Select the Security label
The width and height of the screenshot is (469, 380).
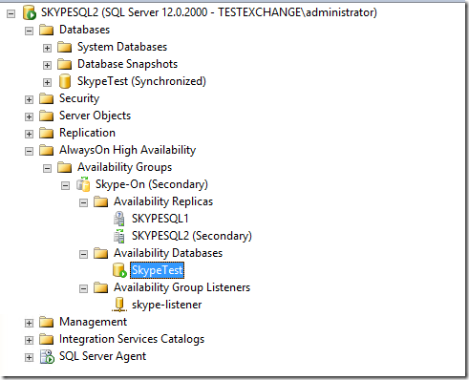pyautogui.click(x=79, y=98)
